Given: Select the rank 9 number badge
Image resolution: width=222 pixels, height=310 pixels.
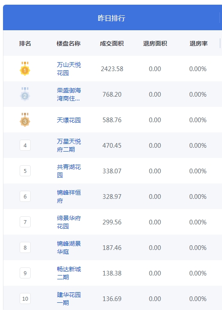Looking at the screenshot, I should tap(25, 273).
